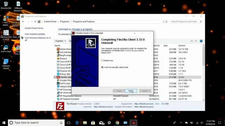Open Hotspot Shield desktop shortcut
The height and width of the screenshot is (126, 225).
point(6,64)
